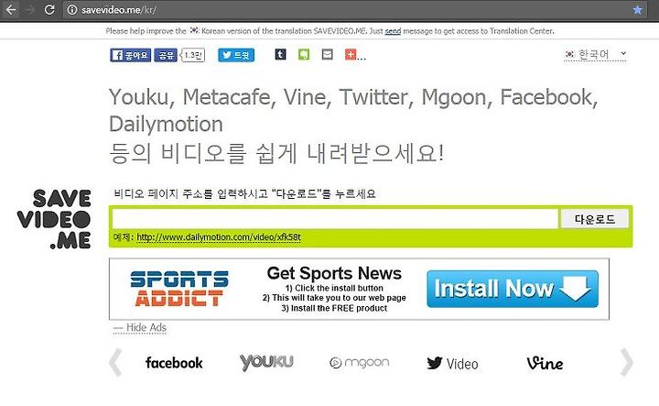The height and width of the screenshot is (406, 659).
Task: Click the browser back arrow
Action: [11, 9]
